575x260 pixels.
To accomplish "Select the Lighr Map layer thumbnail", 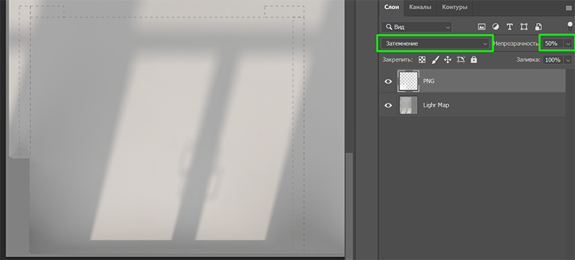I will [x=408, y=105].
